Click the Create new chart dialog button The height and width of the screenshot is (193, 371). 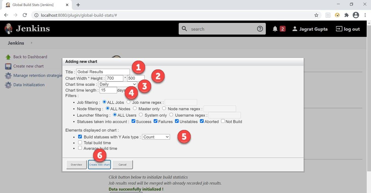(99, 165)
